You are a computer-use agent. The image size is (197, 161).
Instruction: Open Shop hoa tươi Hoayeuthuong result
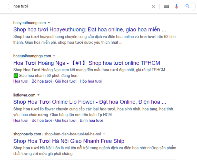pos(90,29)
